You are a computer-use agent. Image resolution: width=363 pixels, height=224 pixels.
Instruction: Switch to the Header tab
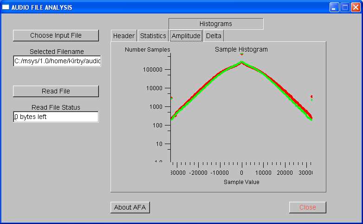(124, 36)
